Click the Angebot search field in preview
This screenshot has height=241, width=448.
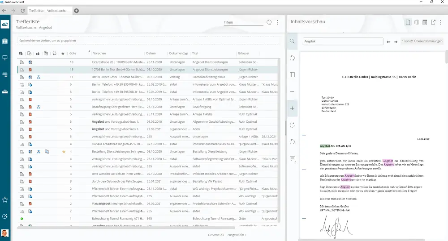(343, 41)
